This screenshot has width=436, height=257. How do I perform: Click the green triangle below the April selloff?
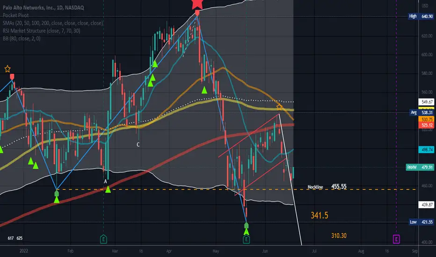tap(204, 90)
